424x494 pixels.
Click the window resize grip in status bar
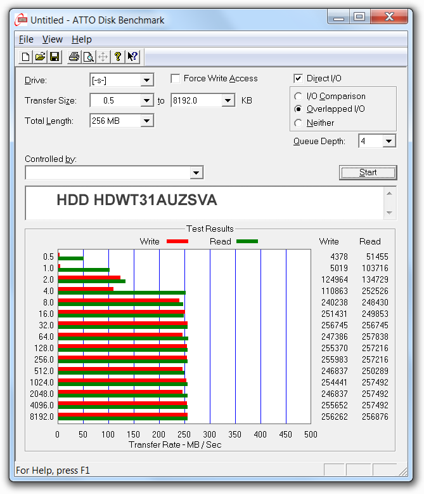coord(403,471)
